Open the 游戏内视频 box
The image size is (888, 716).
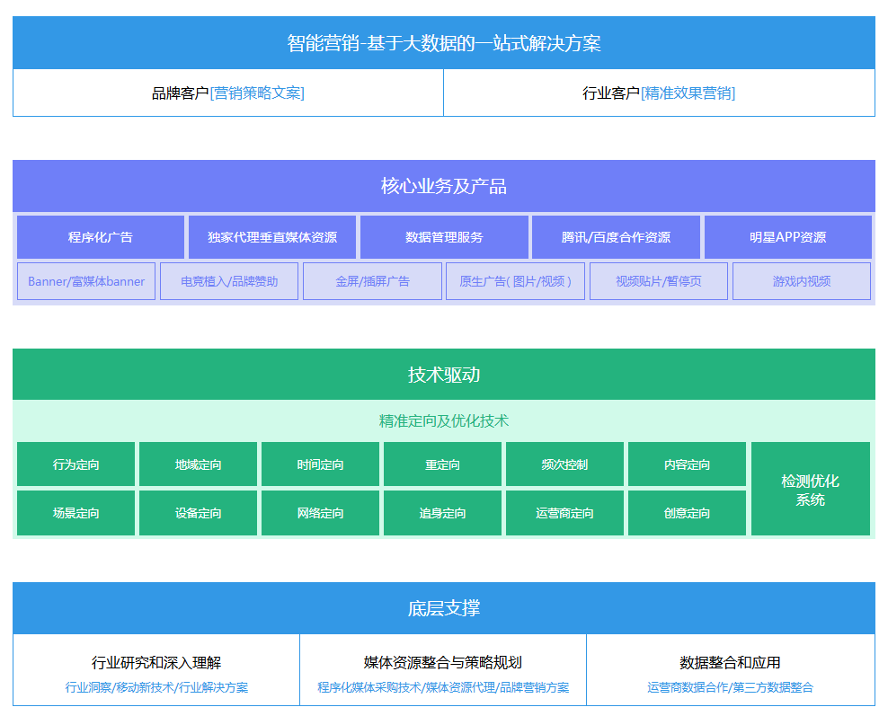pyautogui.click(x=802, y=281)
